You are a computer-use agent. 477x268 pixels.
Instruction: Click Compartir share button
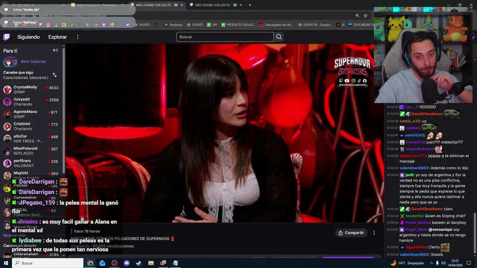click(351, 233)
